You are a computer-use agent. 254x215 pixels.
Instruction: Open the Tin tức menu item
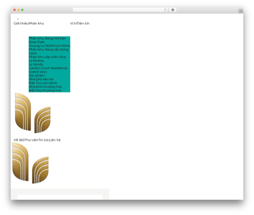point(44,140)
